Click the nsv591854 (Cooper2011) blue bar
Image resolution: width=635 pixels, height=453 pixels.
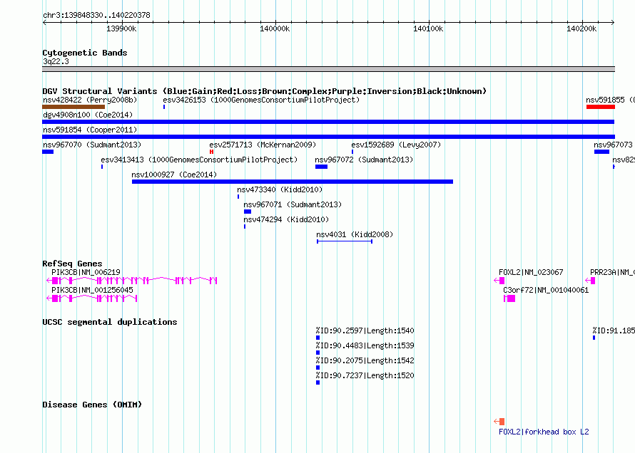pos(328,137)
